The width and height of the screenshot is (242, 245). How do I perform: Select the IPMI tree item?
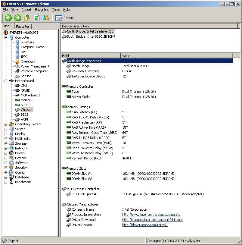pyautogui.click(x=24, y=57)
